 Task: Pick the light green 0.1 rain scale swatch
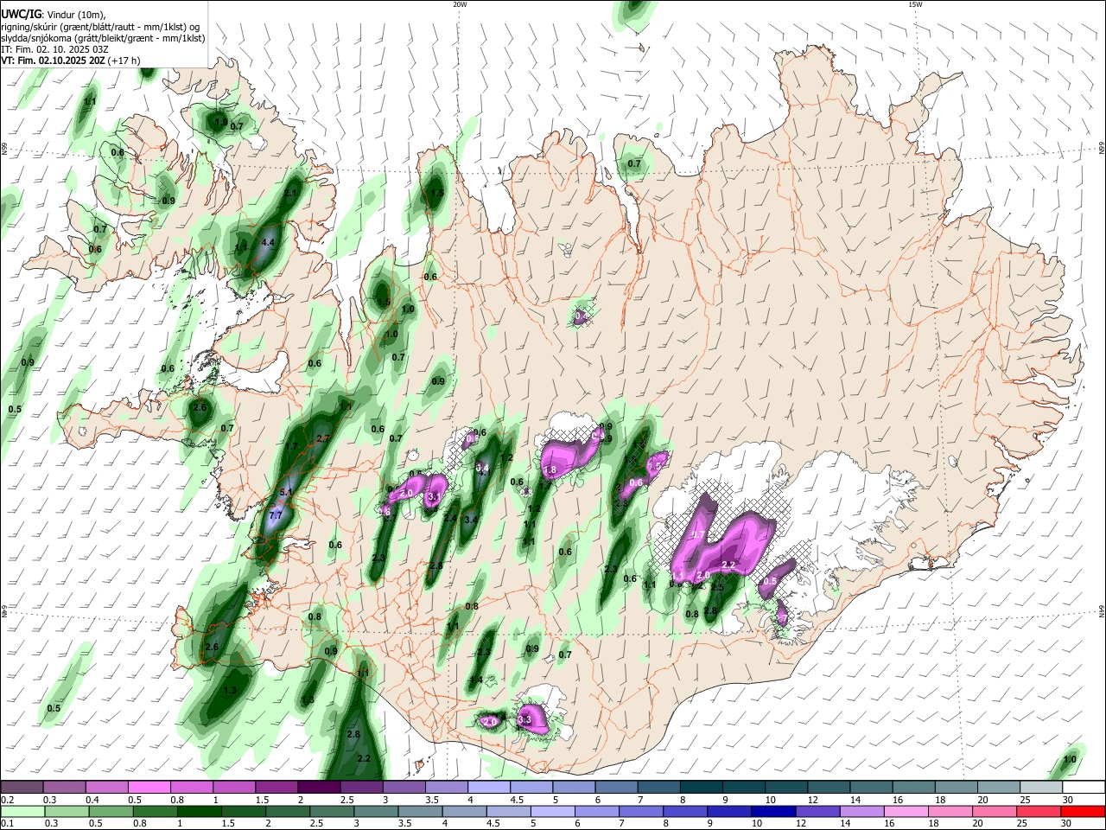click(22, 812)
